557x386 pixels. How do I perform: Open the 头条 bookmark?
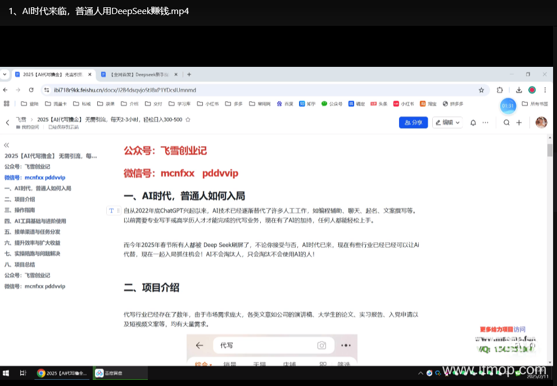tap(379, 104)
